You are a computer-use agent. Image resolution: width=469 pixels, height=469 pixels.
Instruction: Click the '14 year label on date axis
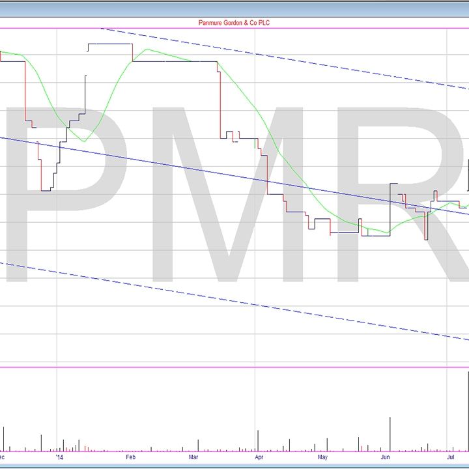61,458
